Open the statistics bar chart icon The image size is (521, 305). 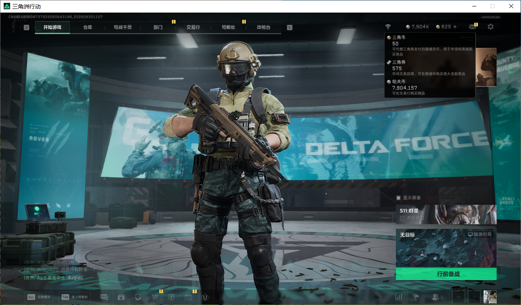click(399, 297)
